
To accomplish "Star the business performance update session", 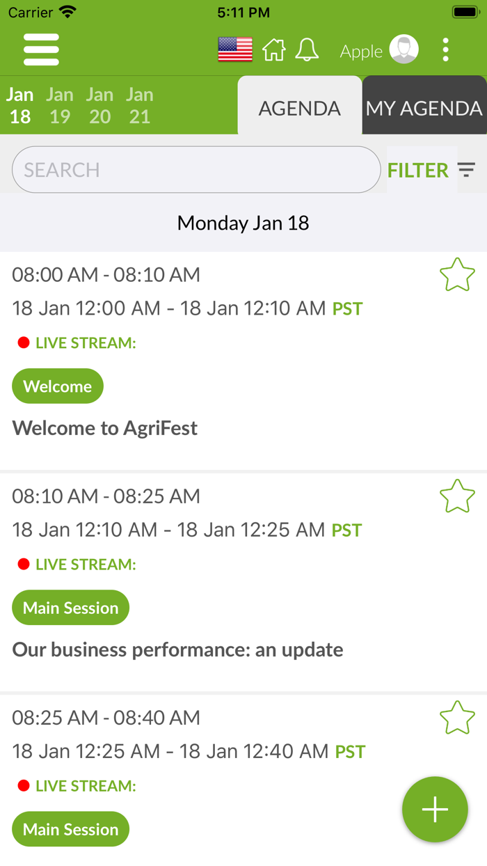I will point(457,496).
